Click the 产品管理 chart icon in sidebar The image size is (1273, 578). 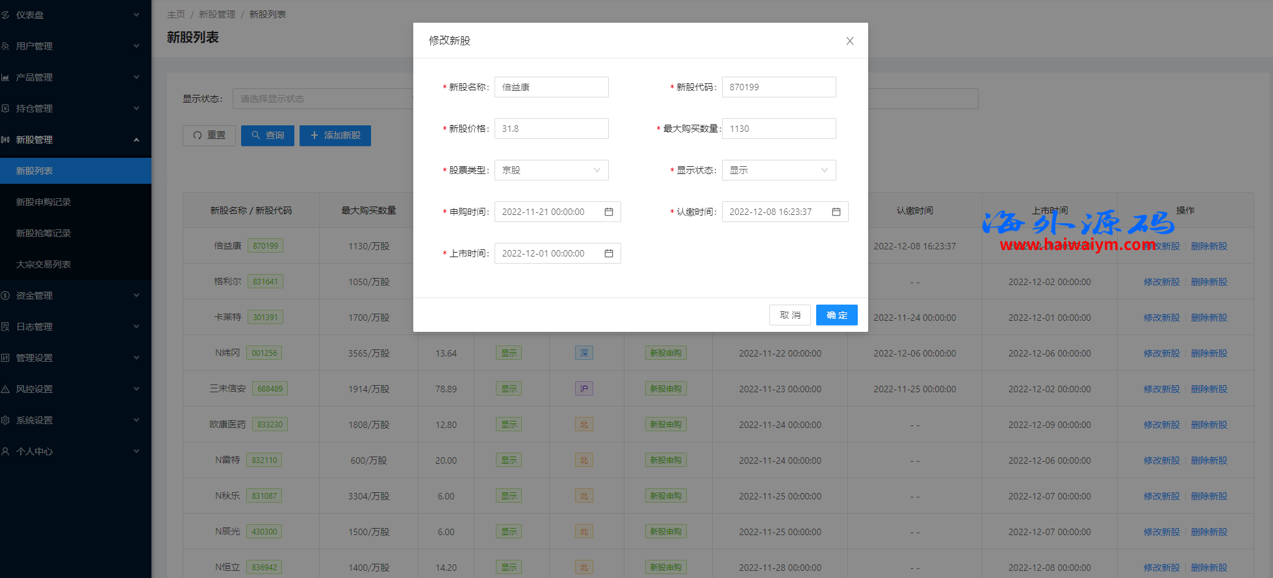click(x=5, y=77)
